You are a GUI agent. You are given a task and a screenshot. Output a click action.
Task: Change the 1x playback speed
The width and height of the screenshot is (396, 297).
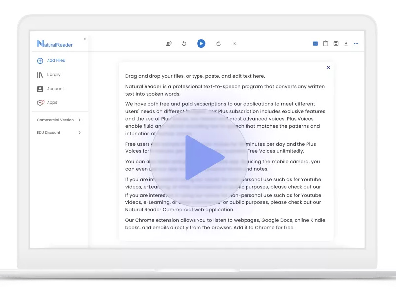pos(234,43)
